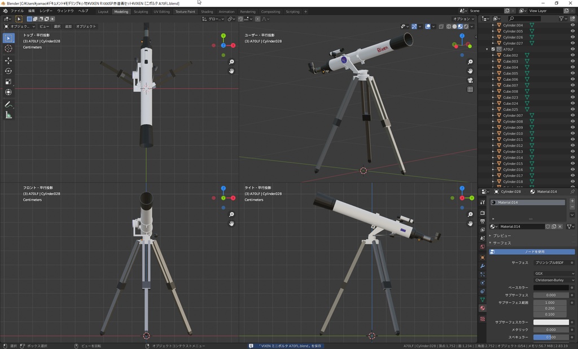
Task: Open the Material properties tab icon
Action: coord(482,308)
